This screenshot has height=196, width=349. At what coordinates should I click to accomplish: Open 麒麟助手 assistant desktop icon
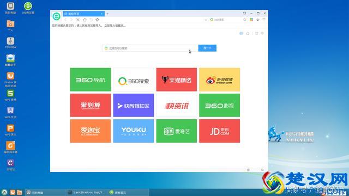click(10, 60)
